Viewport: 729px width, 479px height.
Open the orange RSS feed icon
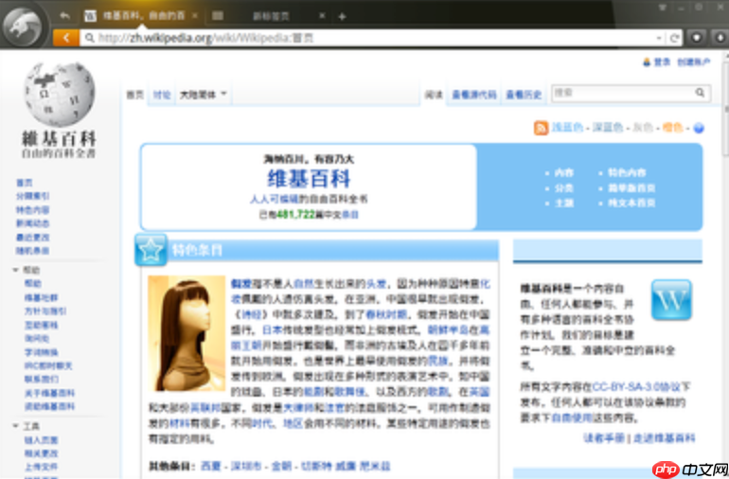pyautogui.click(x=541, y=128)
